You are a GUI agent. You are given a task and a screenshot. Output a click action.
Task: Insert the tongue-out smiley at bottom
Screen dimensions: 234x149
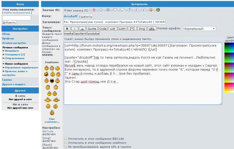click(x=52, y=112)
